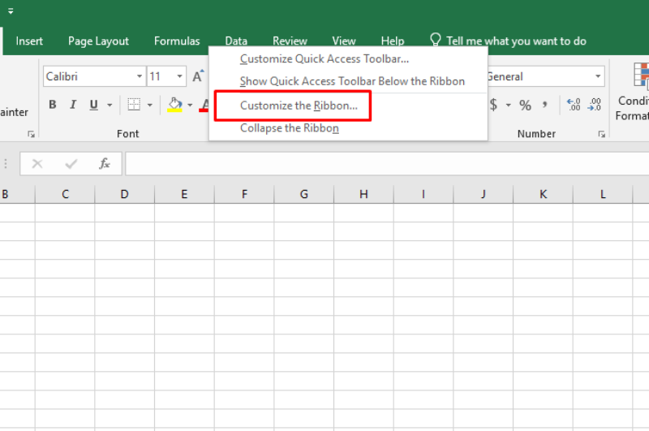Open Font dialog launcher
Screen dimensions: 649x431
[x=31, y=134]
